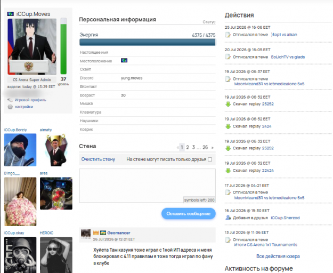Viewport: 333px width, 273px height.
Task: Click the post icon for )top1 vs alkan action
Action: [x=228, y=35]
